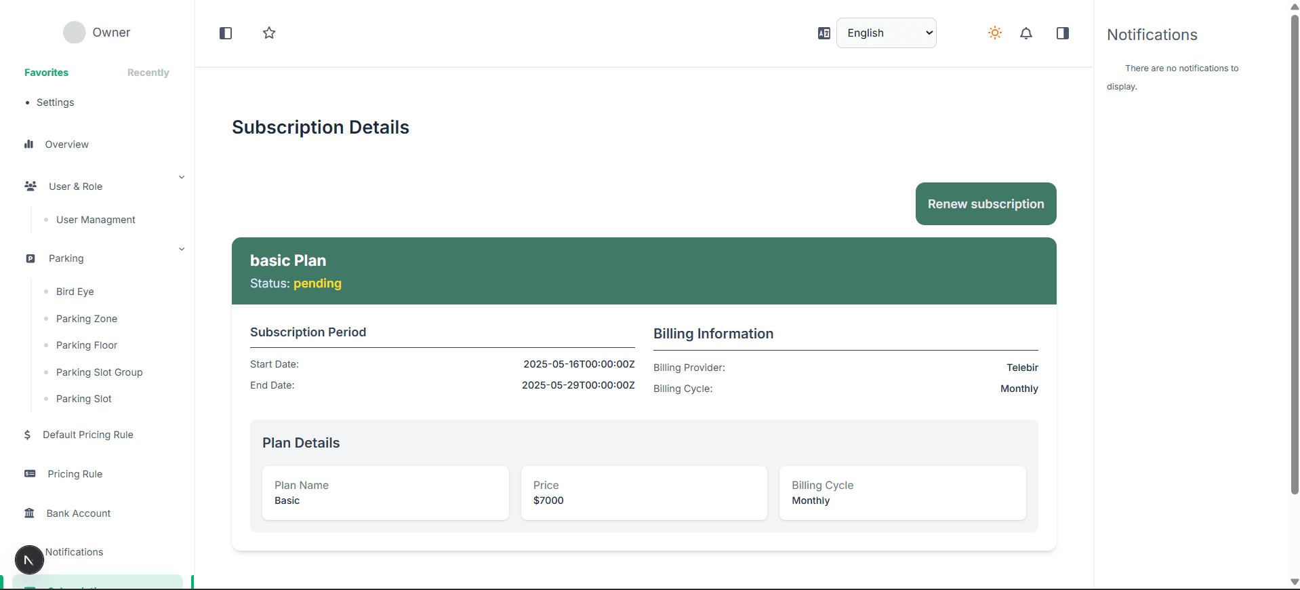Viewport: 1300px width, 590px height.
Task: Click the Notifications panel title
Action: [x=1152, y=35]
